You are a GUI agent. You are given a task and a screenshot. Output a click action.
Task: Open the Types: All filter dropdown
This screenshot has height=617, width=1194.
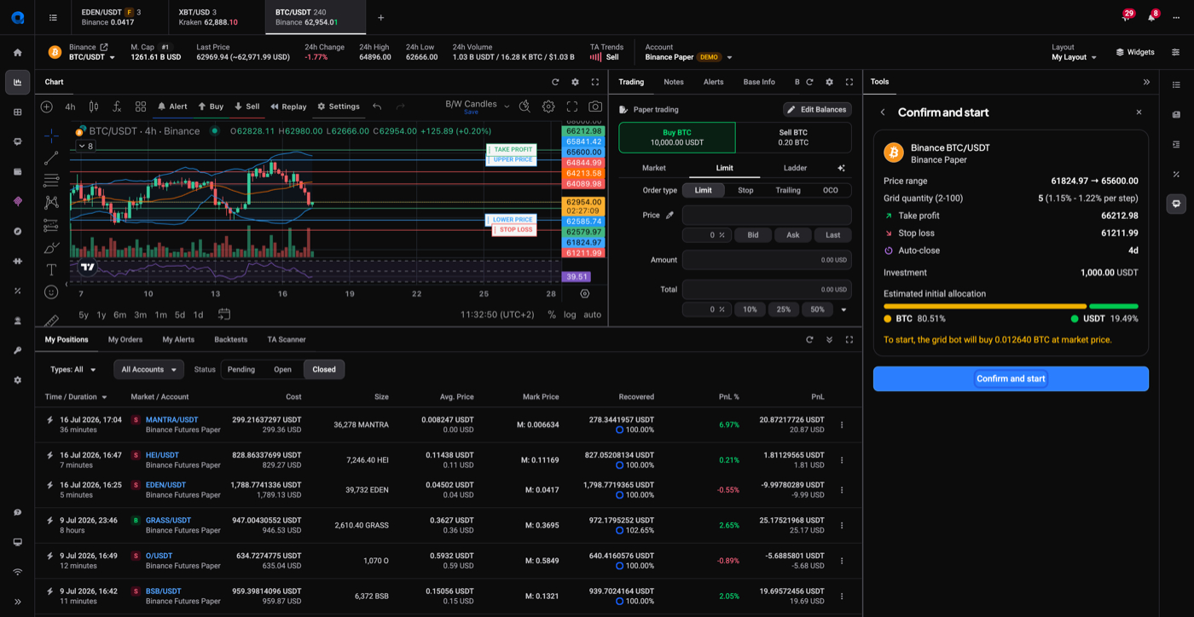click(73, 369)
